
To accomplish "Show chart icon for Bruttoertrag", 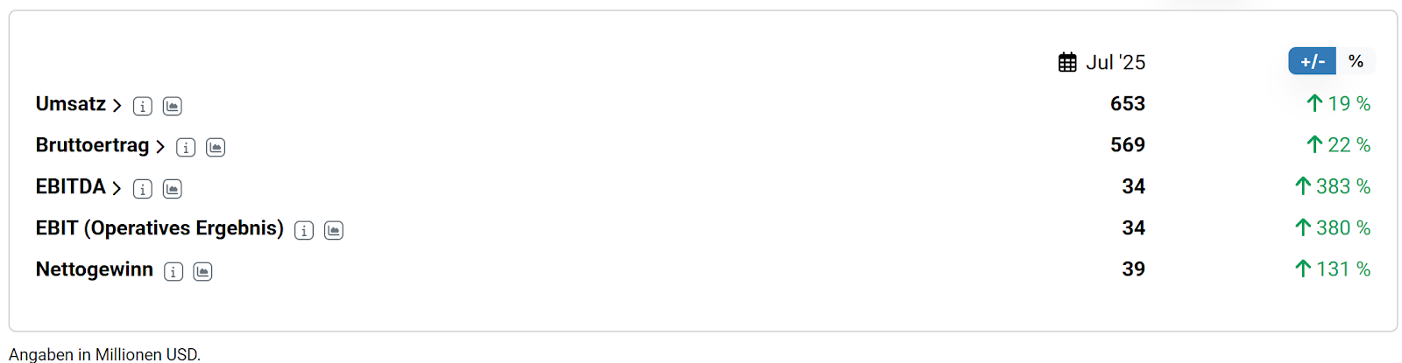I will point(216,148).
